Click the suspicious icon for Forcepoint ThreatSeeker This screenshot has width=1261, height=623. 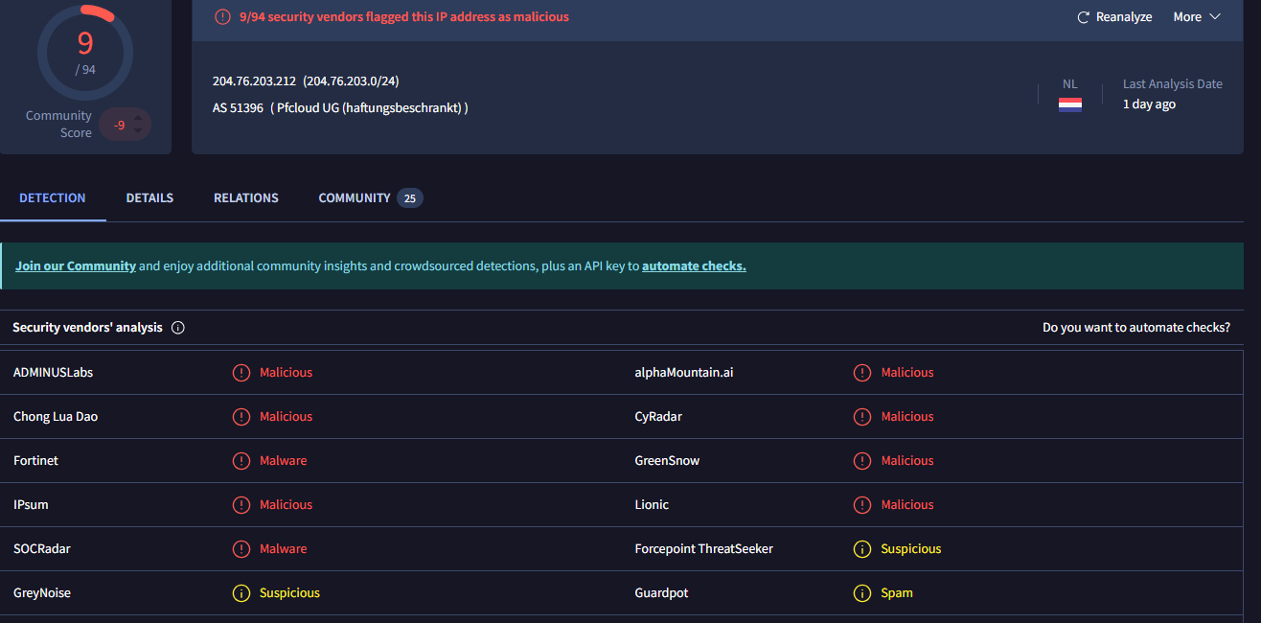pos(862,549)
